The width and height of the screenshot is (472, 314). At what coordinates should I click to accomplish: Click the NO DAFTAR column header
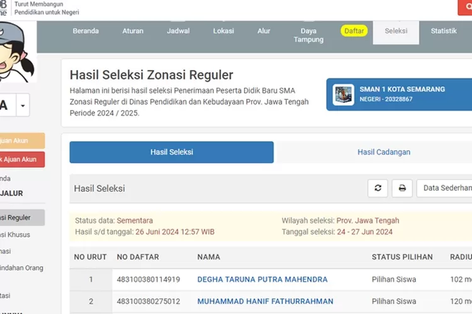point(138,257)
